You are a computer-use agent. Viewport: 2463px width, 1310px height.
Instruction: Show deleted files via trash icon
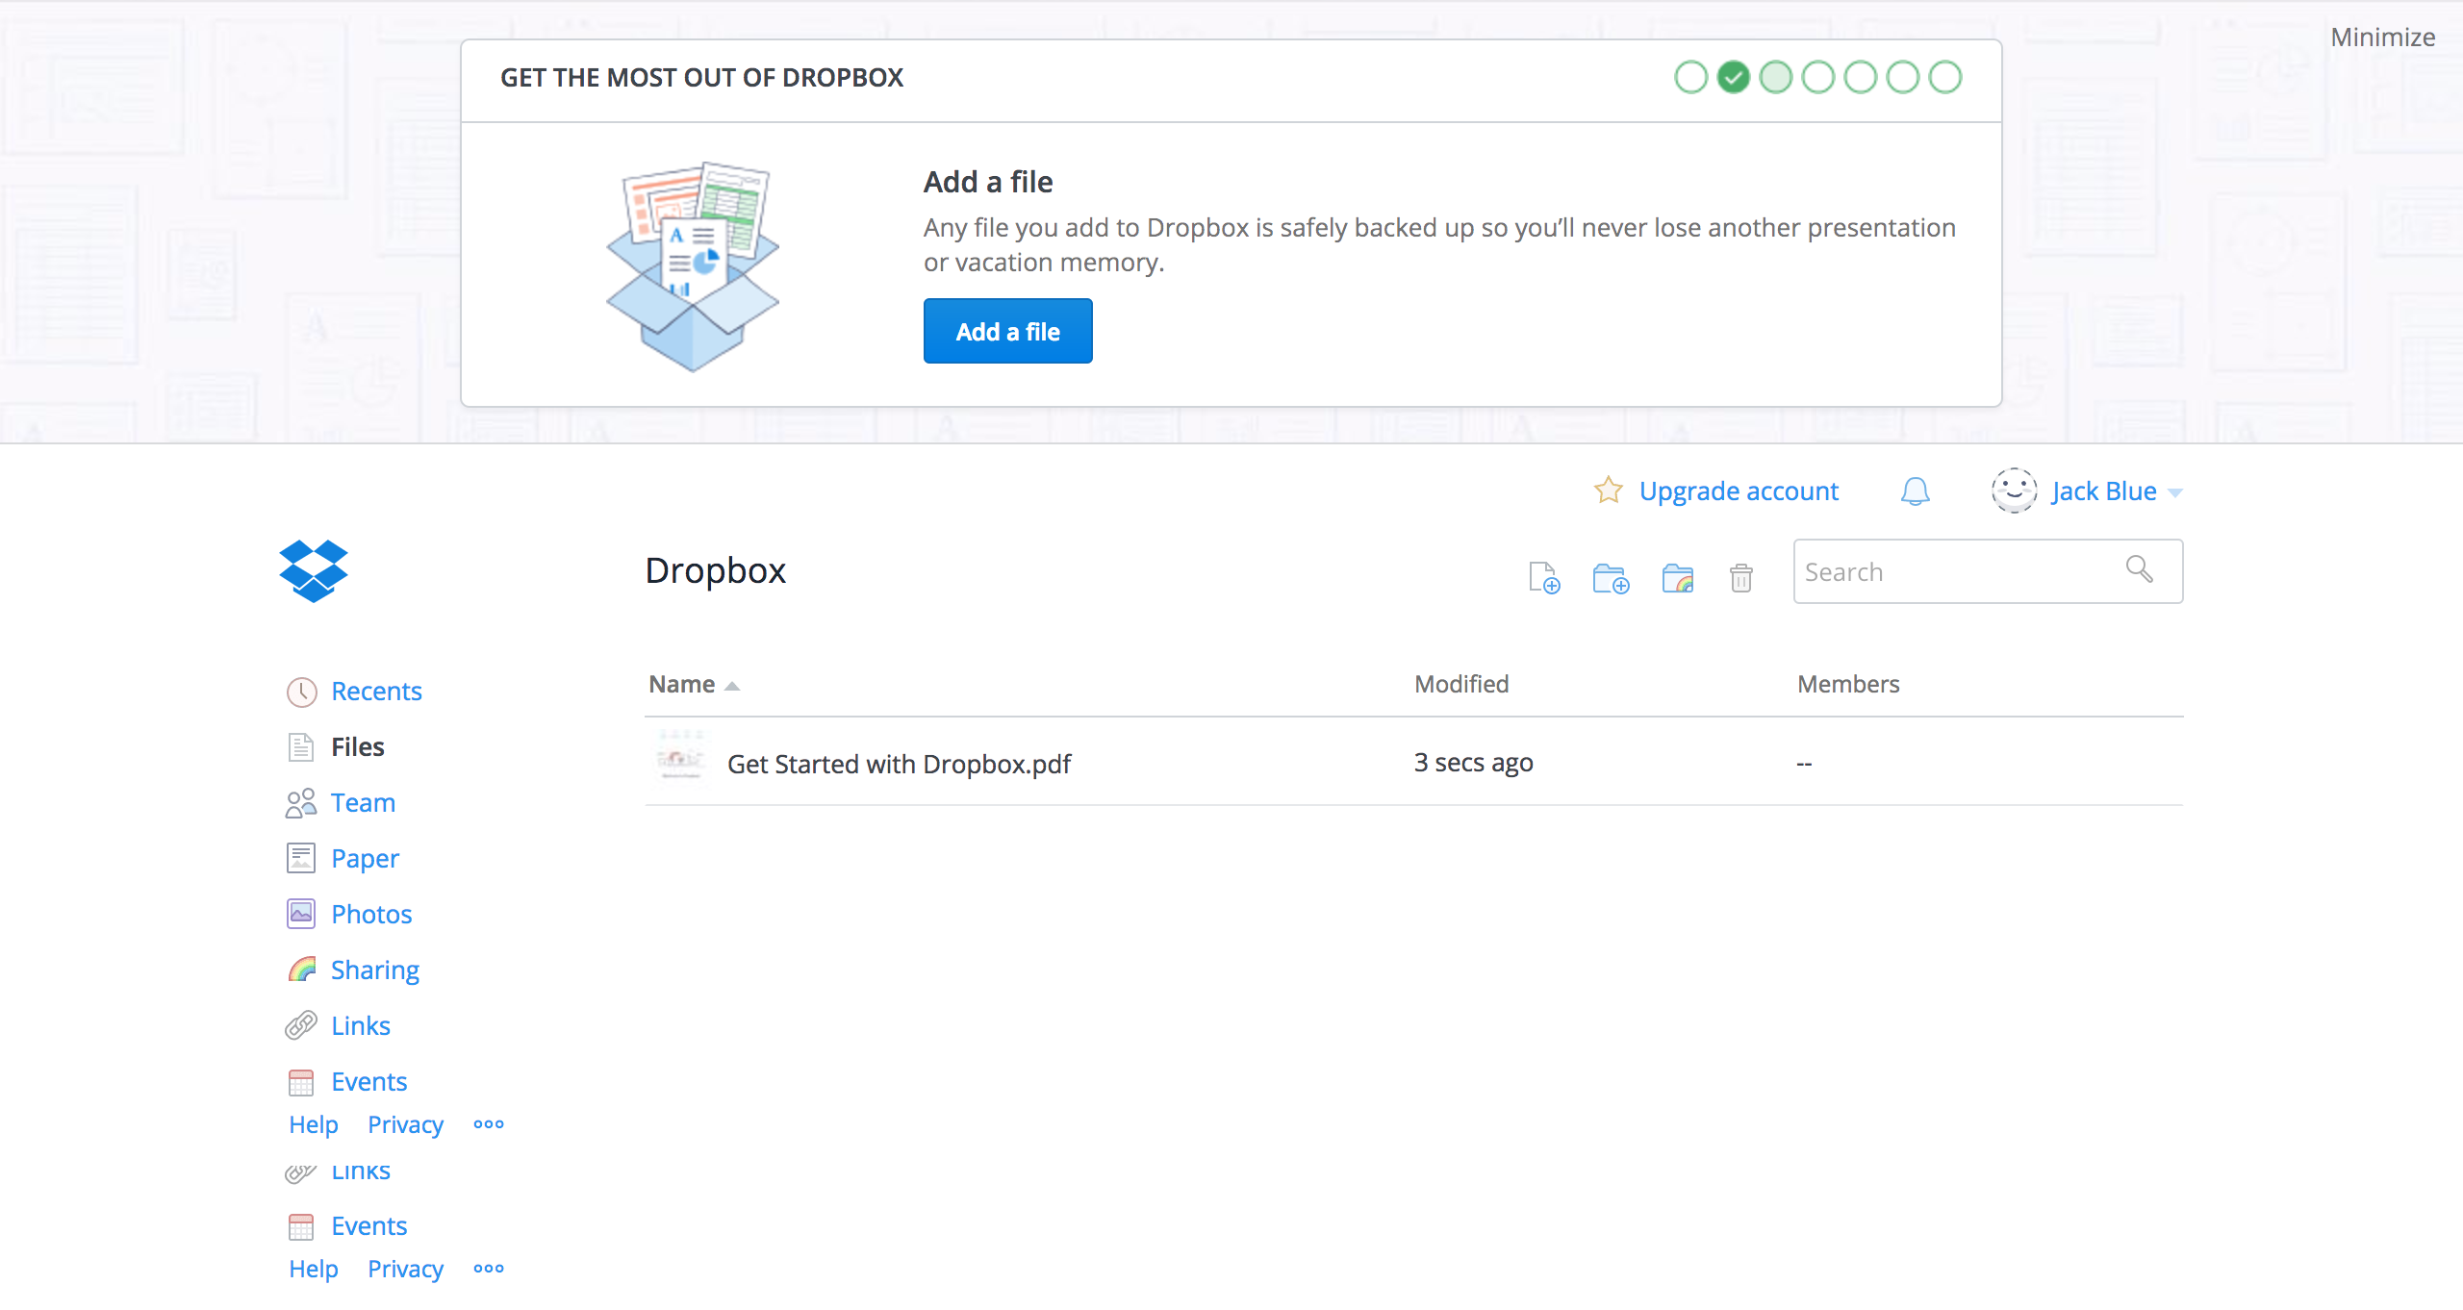pos(1740,578)
